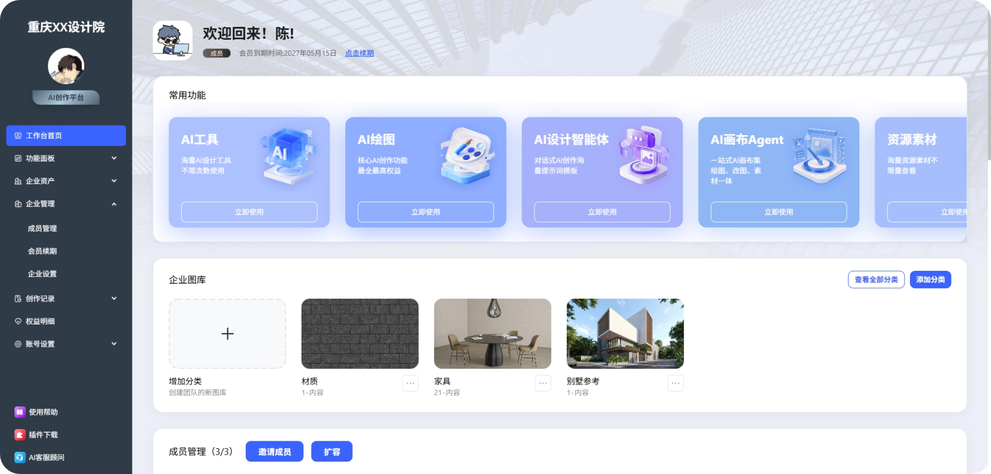
Task: Open 会员续期 submenu item
Action: 42,251
